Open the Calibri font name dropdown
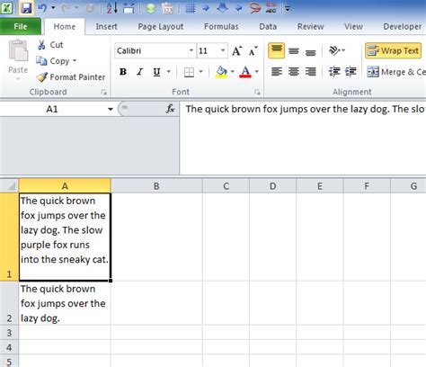The height and width of the screenshot is (367, 426). click(x=191, y=50)
